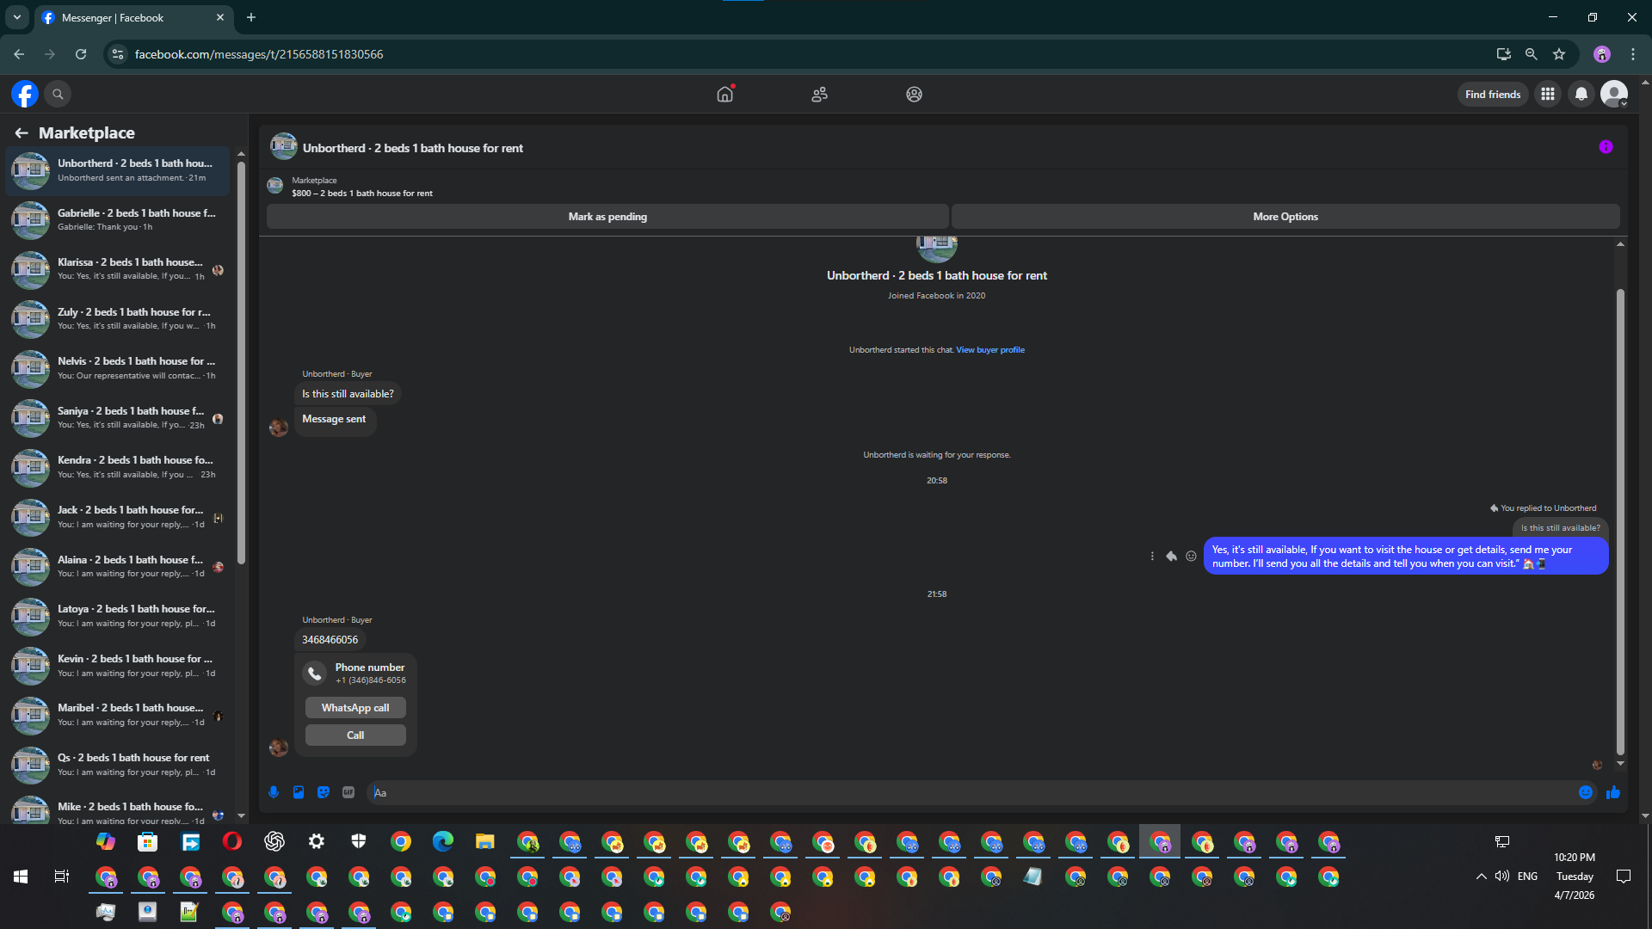The height and width of the screenshot is (929, 1652).
Task: Open the volume control in the system tray
Action: 1502,877
